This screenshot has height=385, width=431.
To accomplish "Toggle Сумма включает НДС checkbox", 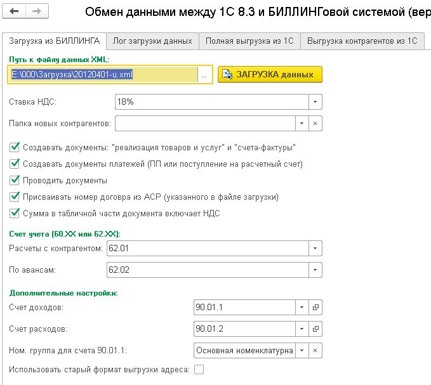I will pyautogui.click(x=15, y=214).
